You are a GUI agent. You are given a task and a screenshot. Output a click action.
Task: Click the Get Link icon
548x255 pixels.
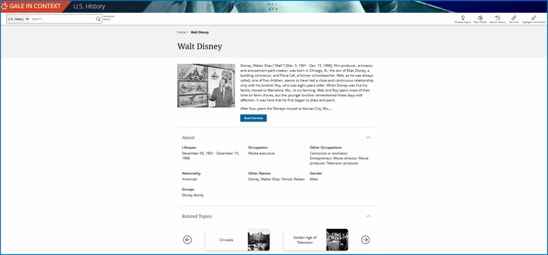(x=514, y=18)
